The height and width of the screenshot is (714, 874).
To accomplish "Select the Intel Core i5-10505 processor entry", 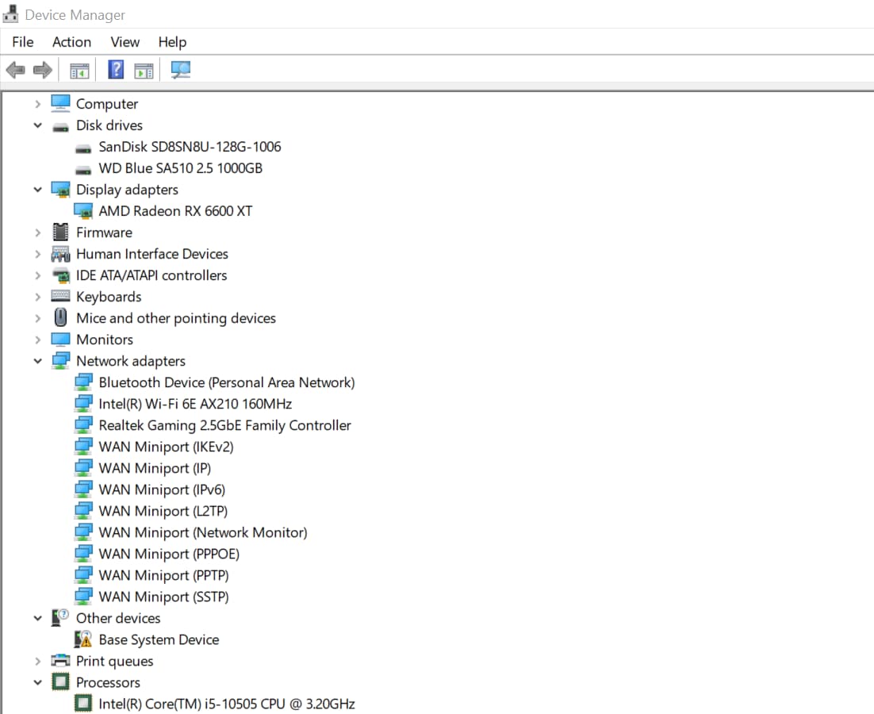I will 224,704.
